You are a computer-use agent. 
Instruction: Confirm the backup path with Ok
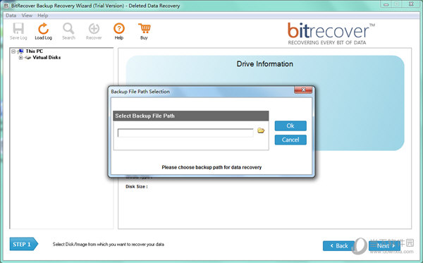290,126
